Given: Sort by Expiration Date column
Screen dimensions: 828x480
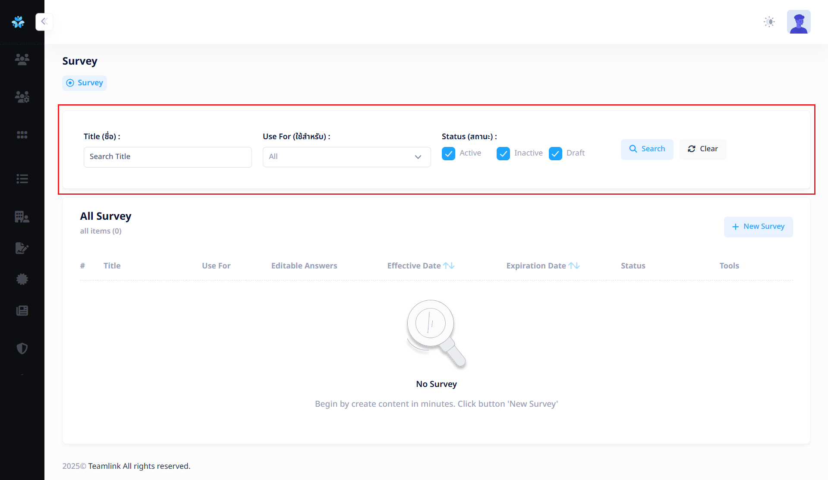Looking at the screenshot, I should tap(574, 266).
